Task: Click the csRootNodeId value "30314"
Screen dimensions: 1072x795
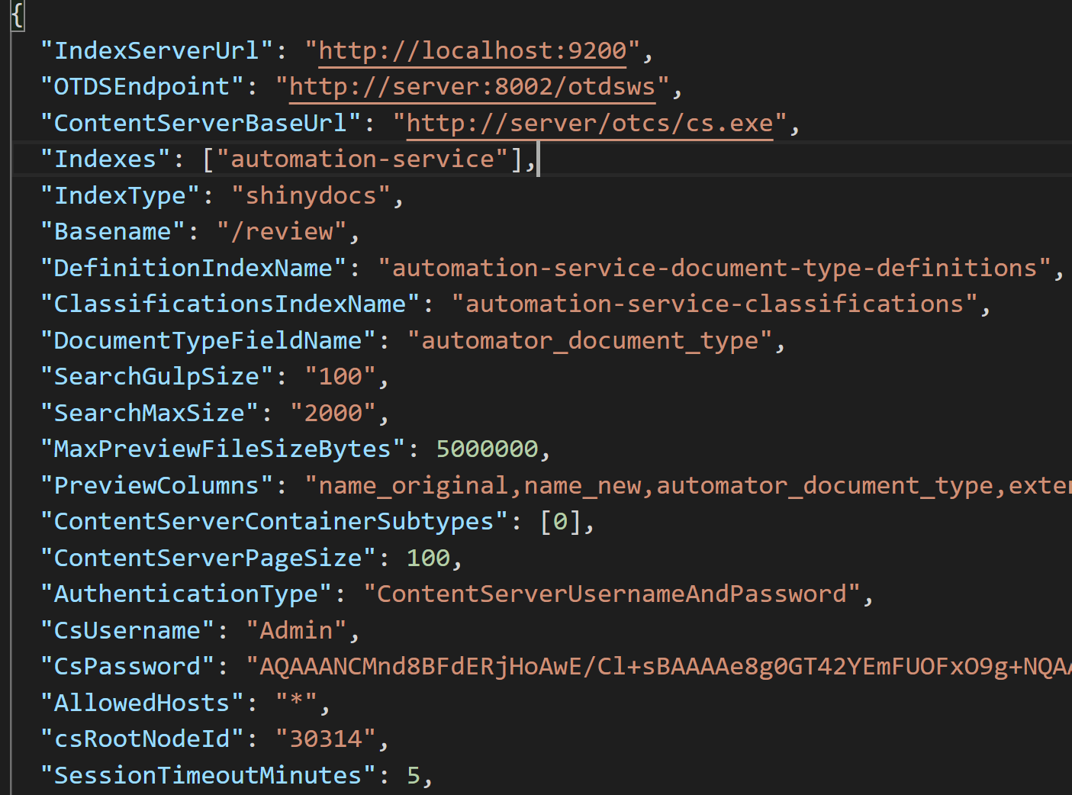Action: (326, 739)
